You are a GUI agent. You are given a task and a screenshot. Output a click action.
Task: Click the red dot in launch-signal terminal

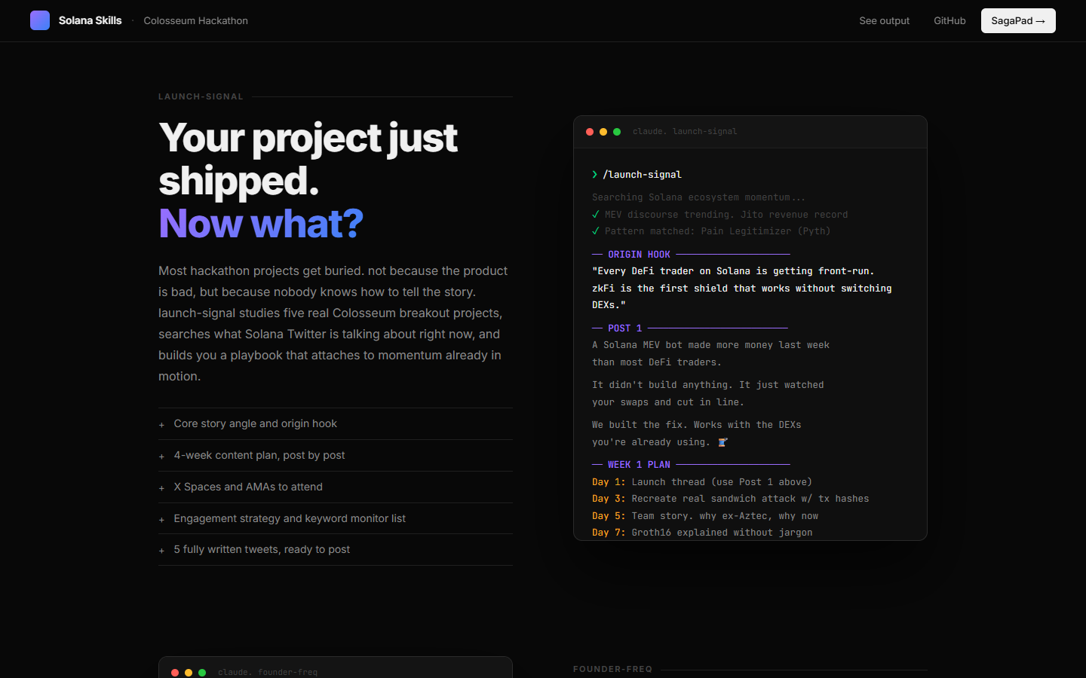[x=590, y=132]
